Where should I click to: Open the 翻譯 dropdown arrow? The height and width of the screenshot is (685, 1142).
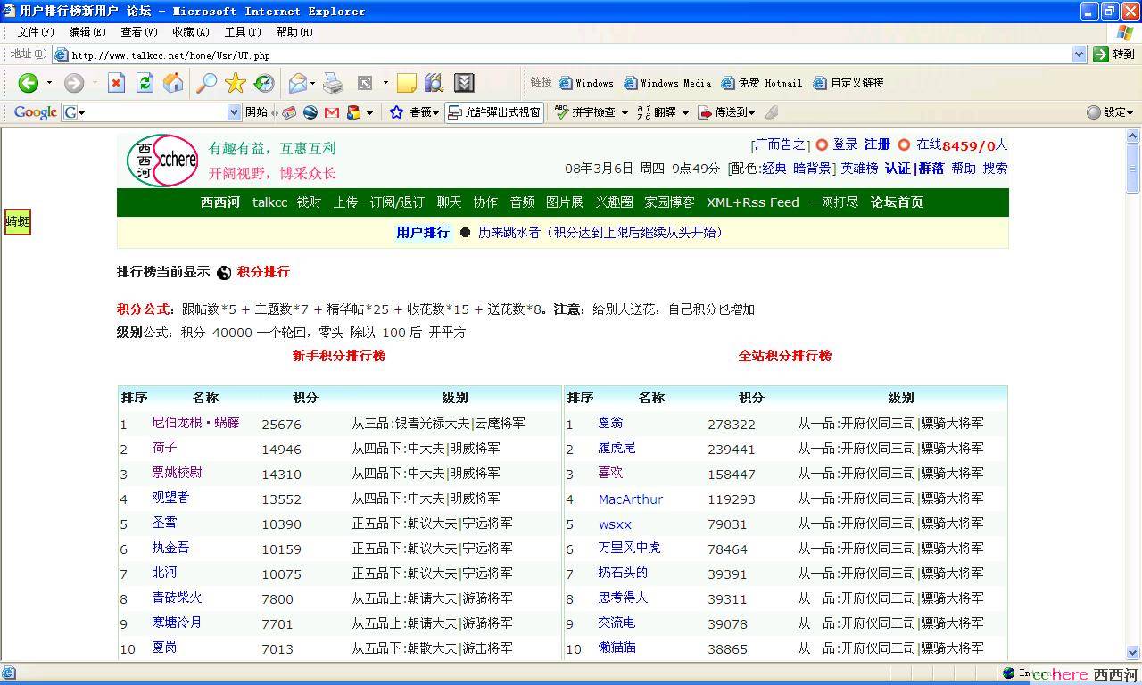pos(685,112)
